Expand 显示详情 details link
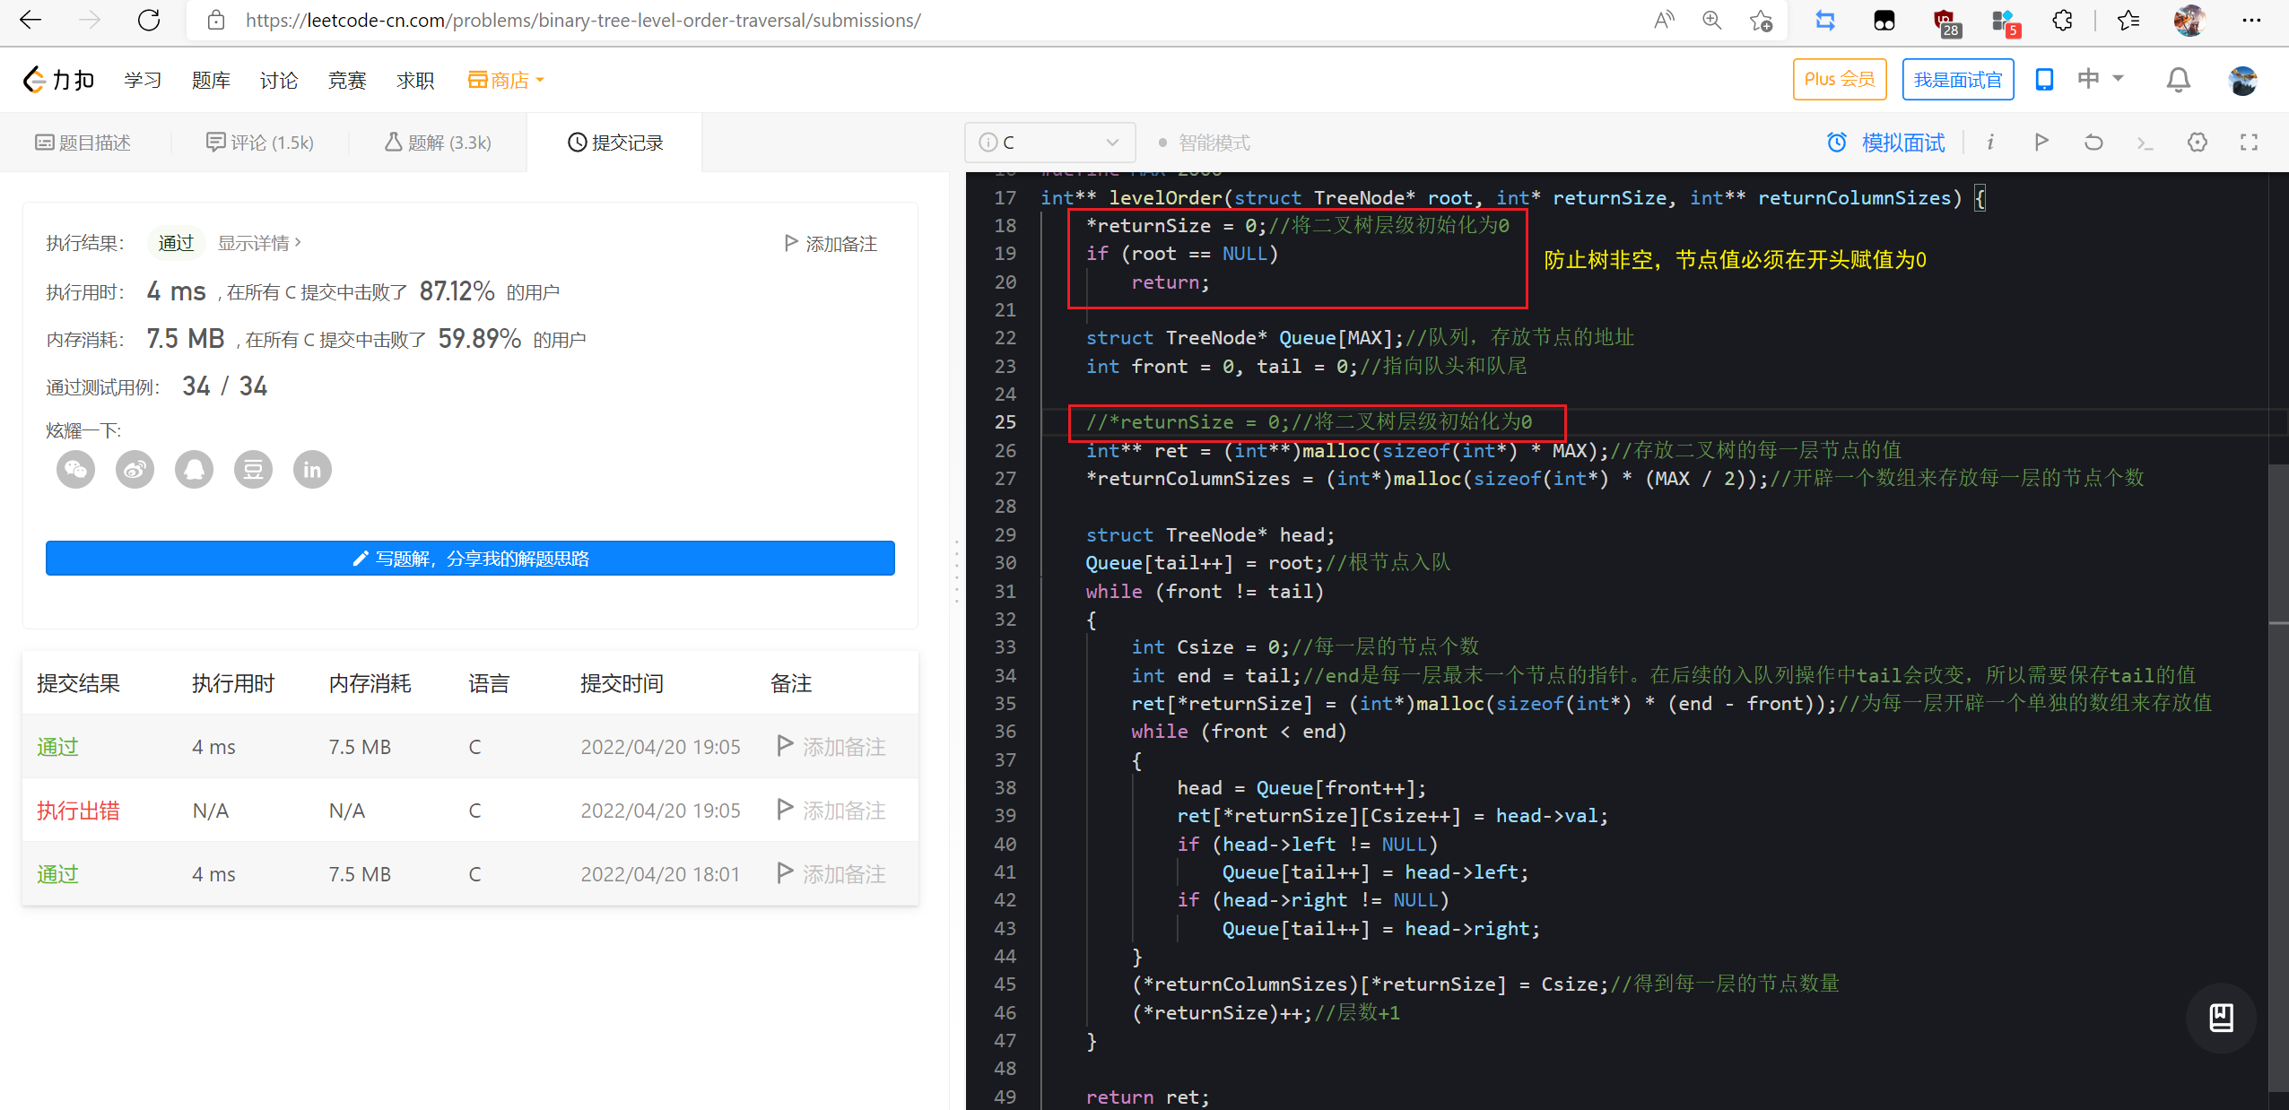This screenshot has width=2289, height=1110. click(x=259, y=243)
